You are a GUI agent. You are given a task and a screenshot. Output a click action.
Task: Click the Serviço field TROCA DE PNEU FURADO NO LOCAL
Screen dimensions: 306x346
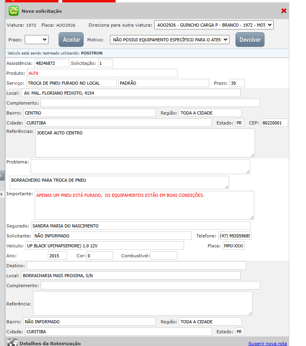71,83
